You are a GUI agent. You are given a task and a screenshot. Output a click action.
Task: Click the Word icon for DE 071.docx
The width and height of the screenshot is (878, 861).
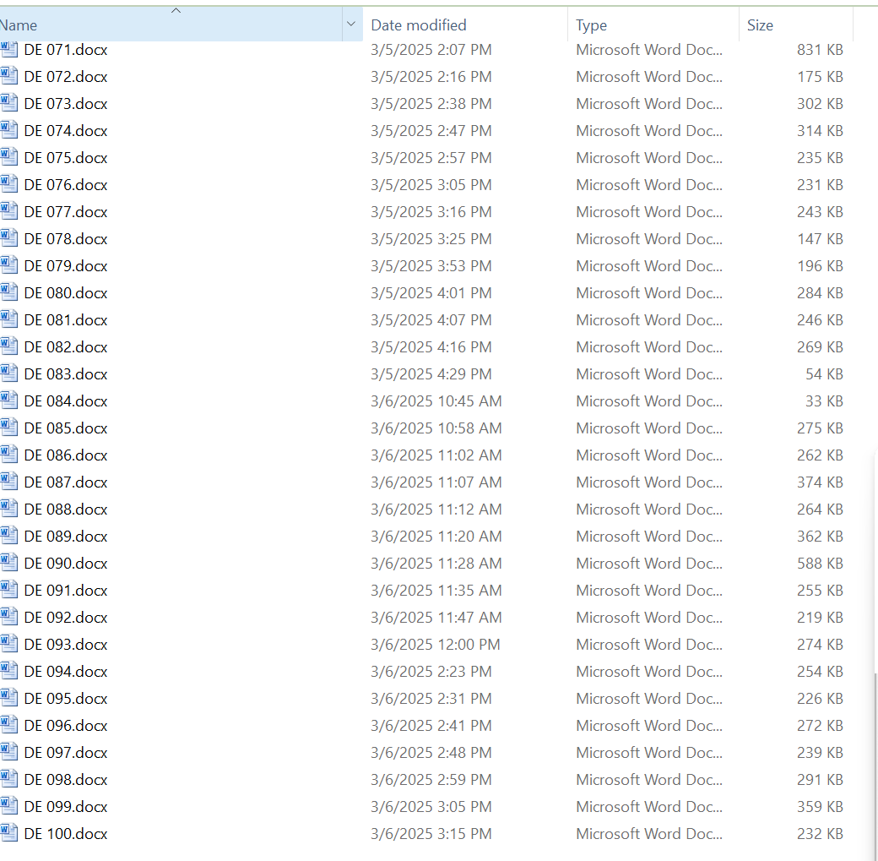point(8,50)
